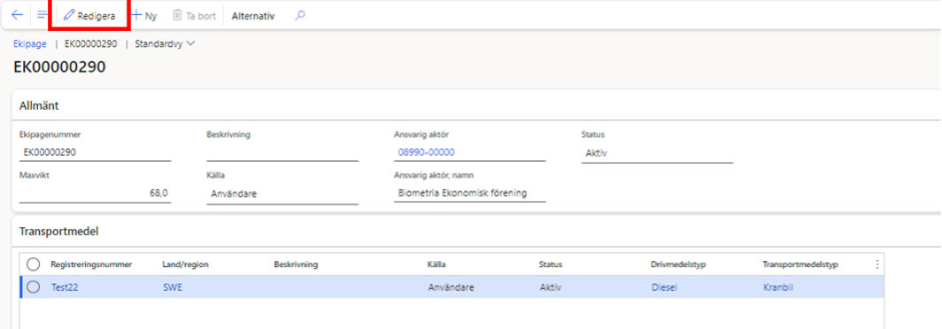
Task: Click the Beskrivning column header in the grid
Action: coord(297,264)
